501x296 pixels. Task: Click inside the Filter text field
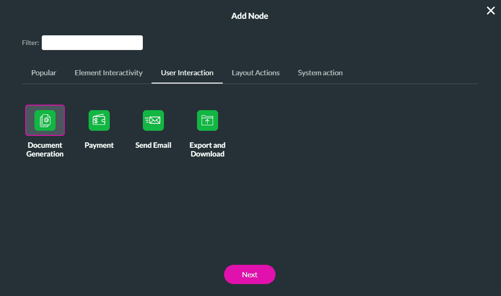(92, 42)
